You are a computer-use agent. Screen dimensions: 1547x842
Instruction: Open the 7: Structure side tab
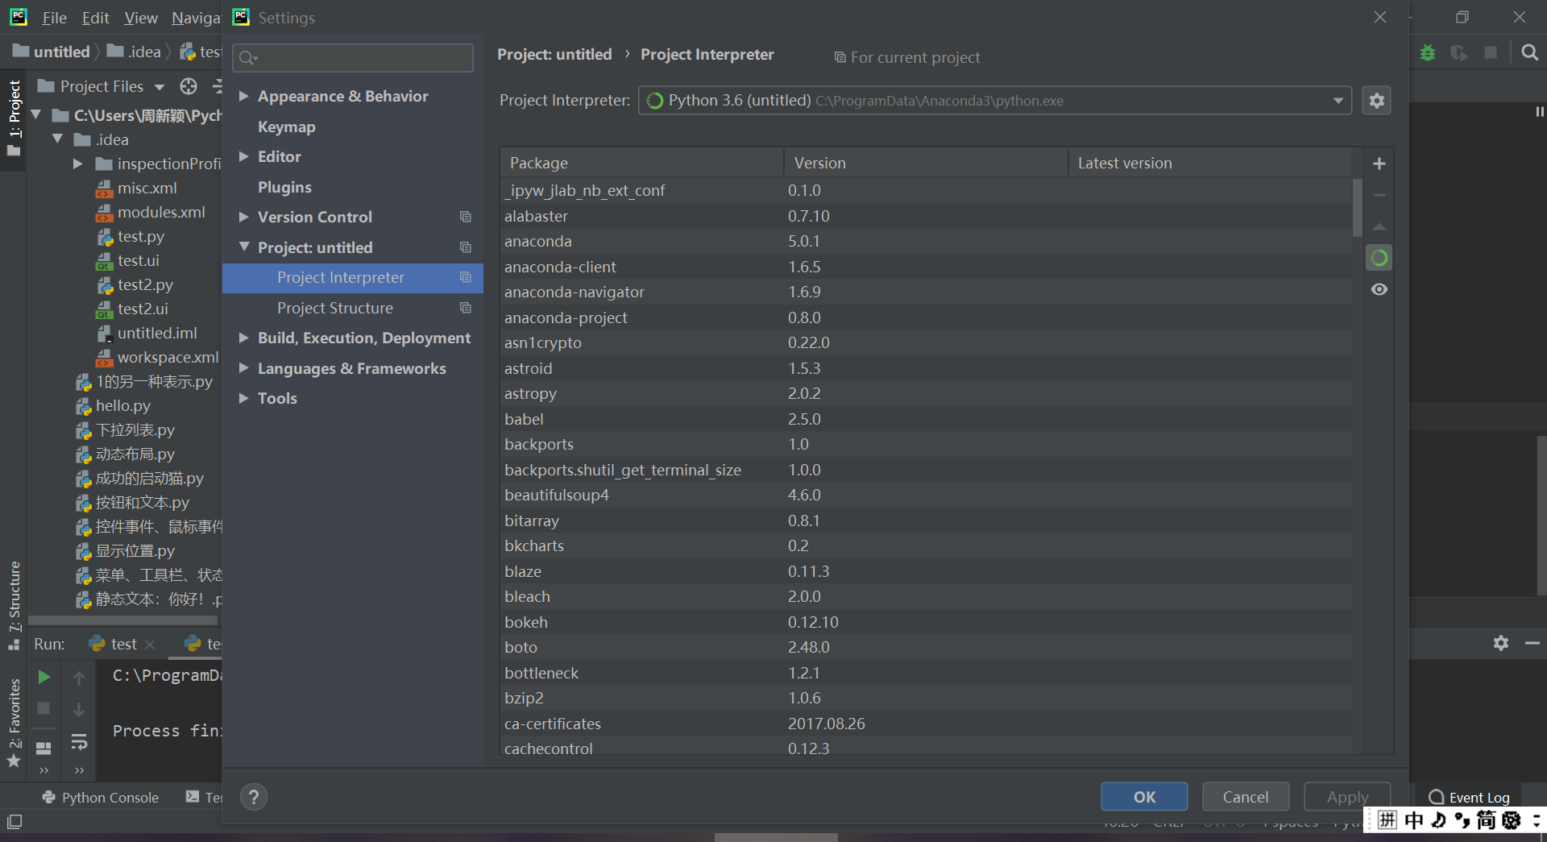pos(14,604)
